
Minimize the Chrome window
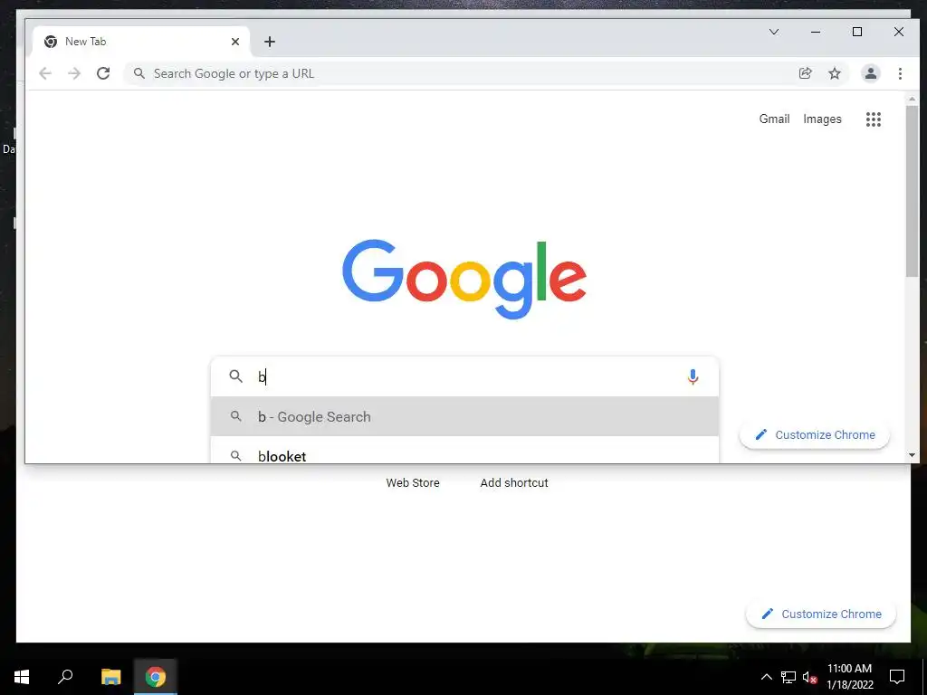coord(816,32)
